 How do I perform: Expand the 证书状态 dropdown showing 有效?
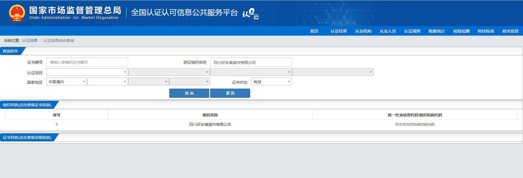[271, 82]
